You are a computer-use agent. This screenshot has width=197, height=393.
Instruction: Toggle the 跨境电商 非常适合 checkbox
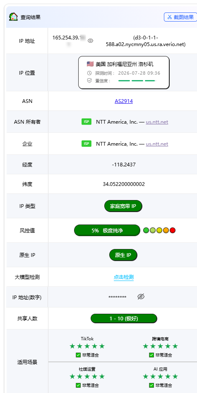151,355
